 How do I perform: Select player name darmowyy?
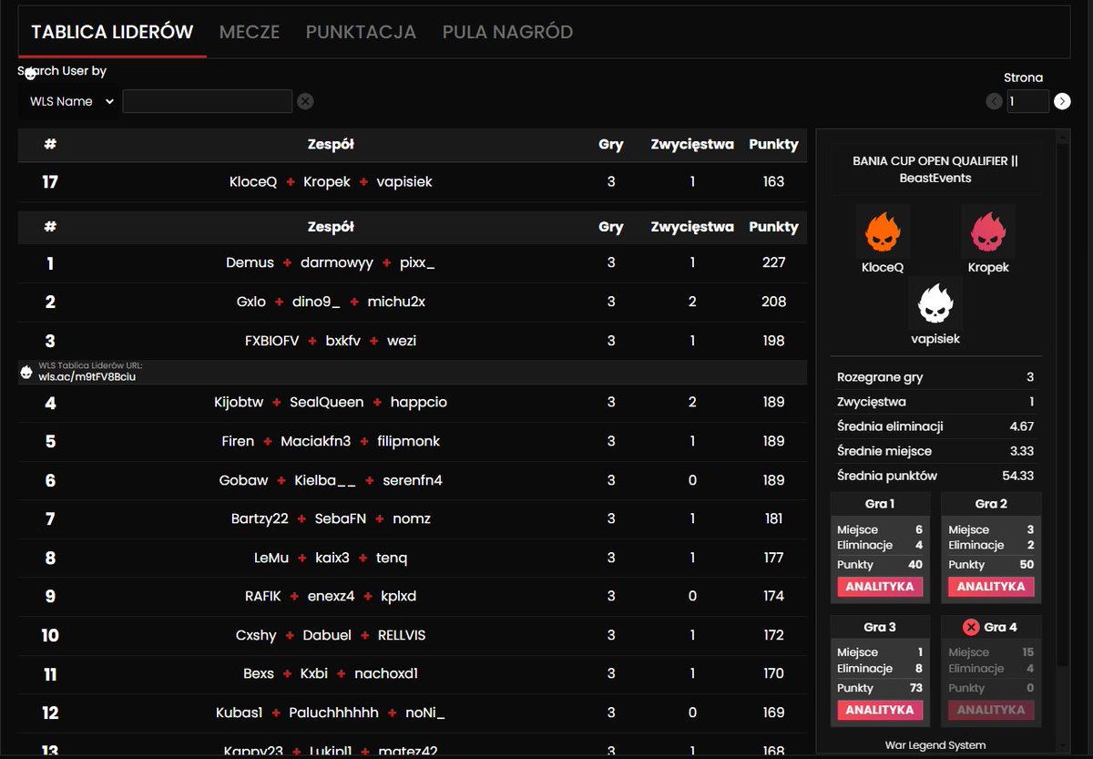click(x=337, y=262)
